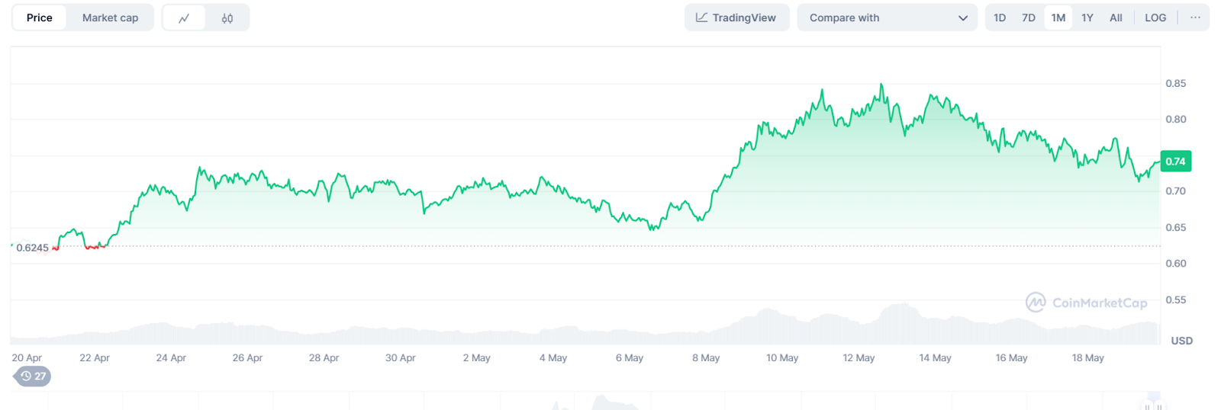Select the Price tab
The height and width of the screenshot is (410, 1221).
point(40,18)
